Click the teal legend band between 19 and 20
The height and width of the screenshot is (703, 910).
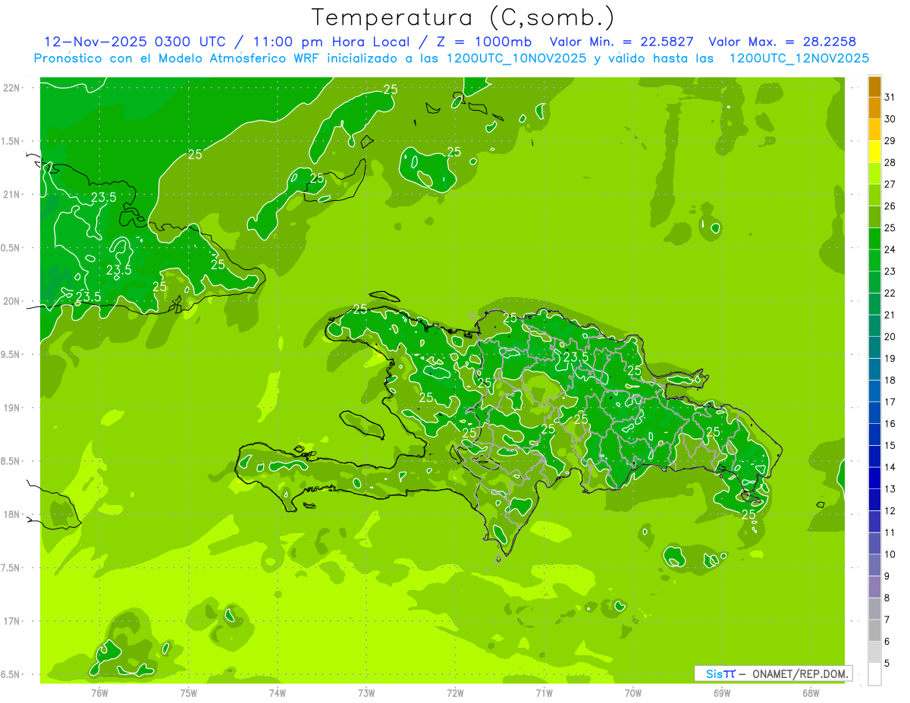coord(874,348)
